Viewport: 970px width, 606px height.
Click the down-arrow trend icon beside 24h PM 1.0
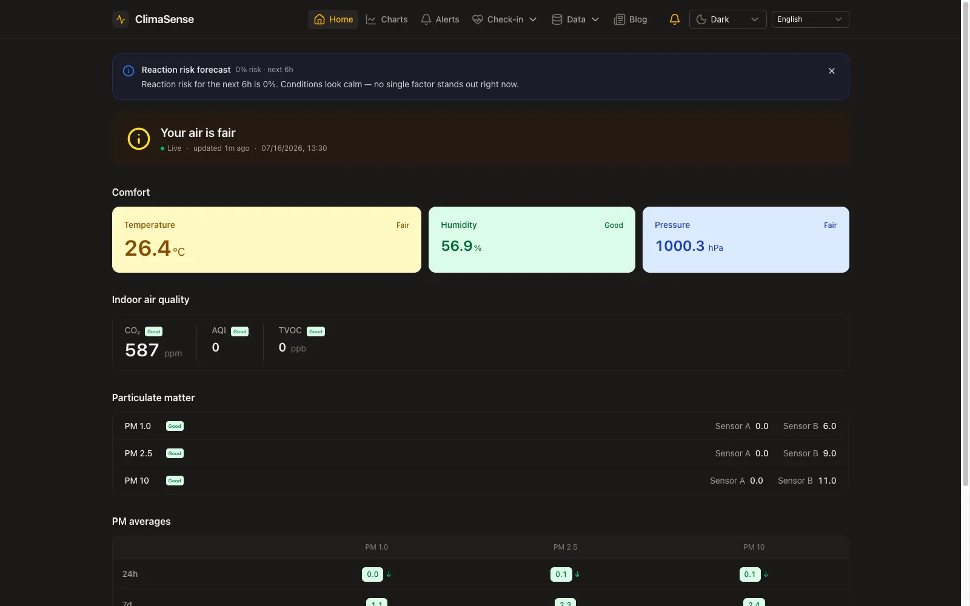click(x=389, y=574)
